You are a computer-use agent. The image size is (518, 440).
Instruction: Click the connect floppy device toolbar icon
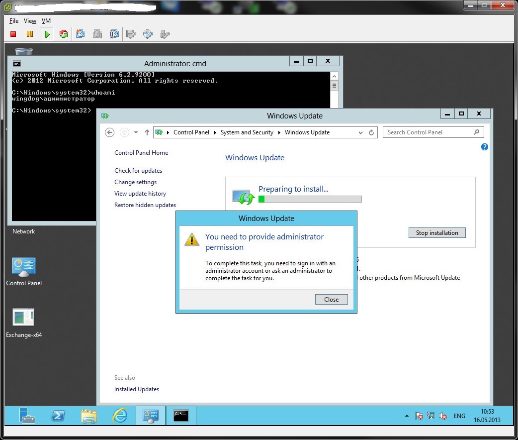pos(131,34)
